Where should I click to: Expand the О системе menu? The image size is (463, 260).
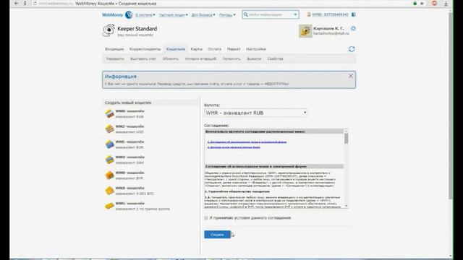pos(145,14)
